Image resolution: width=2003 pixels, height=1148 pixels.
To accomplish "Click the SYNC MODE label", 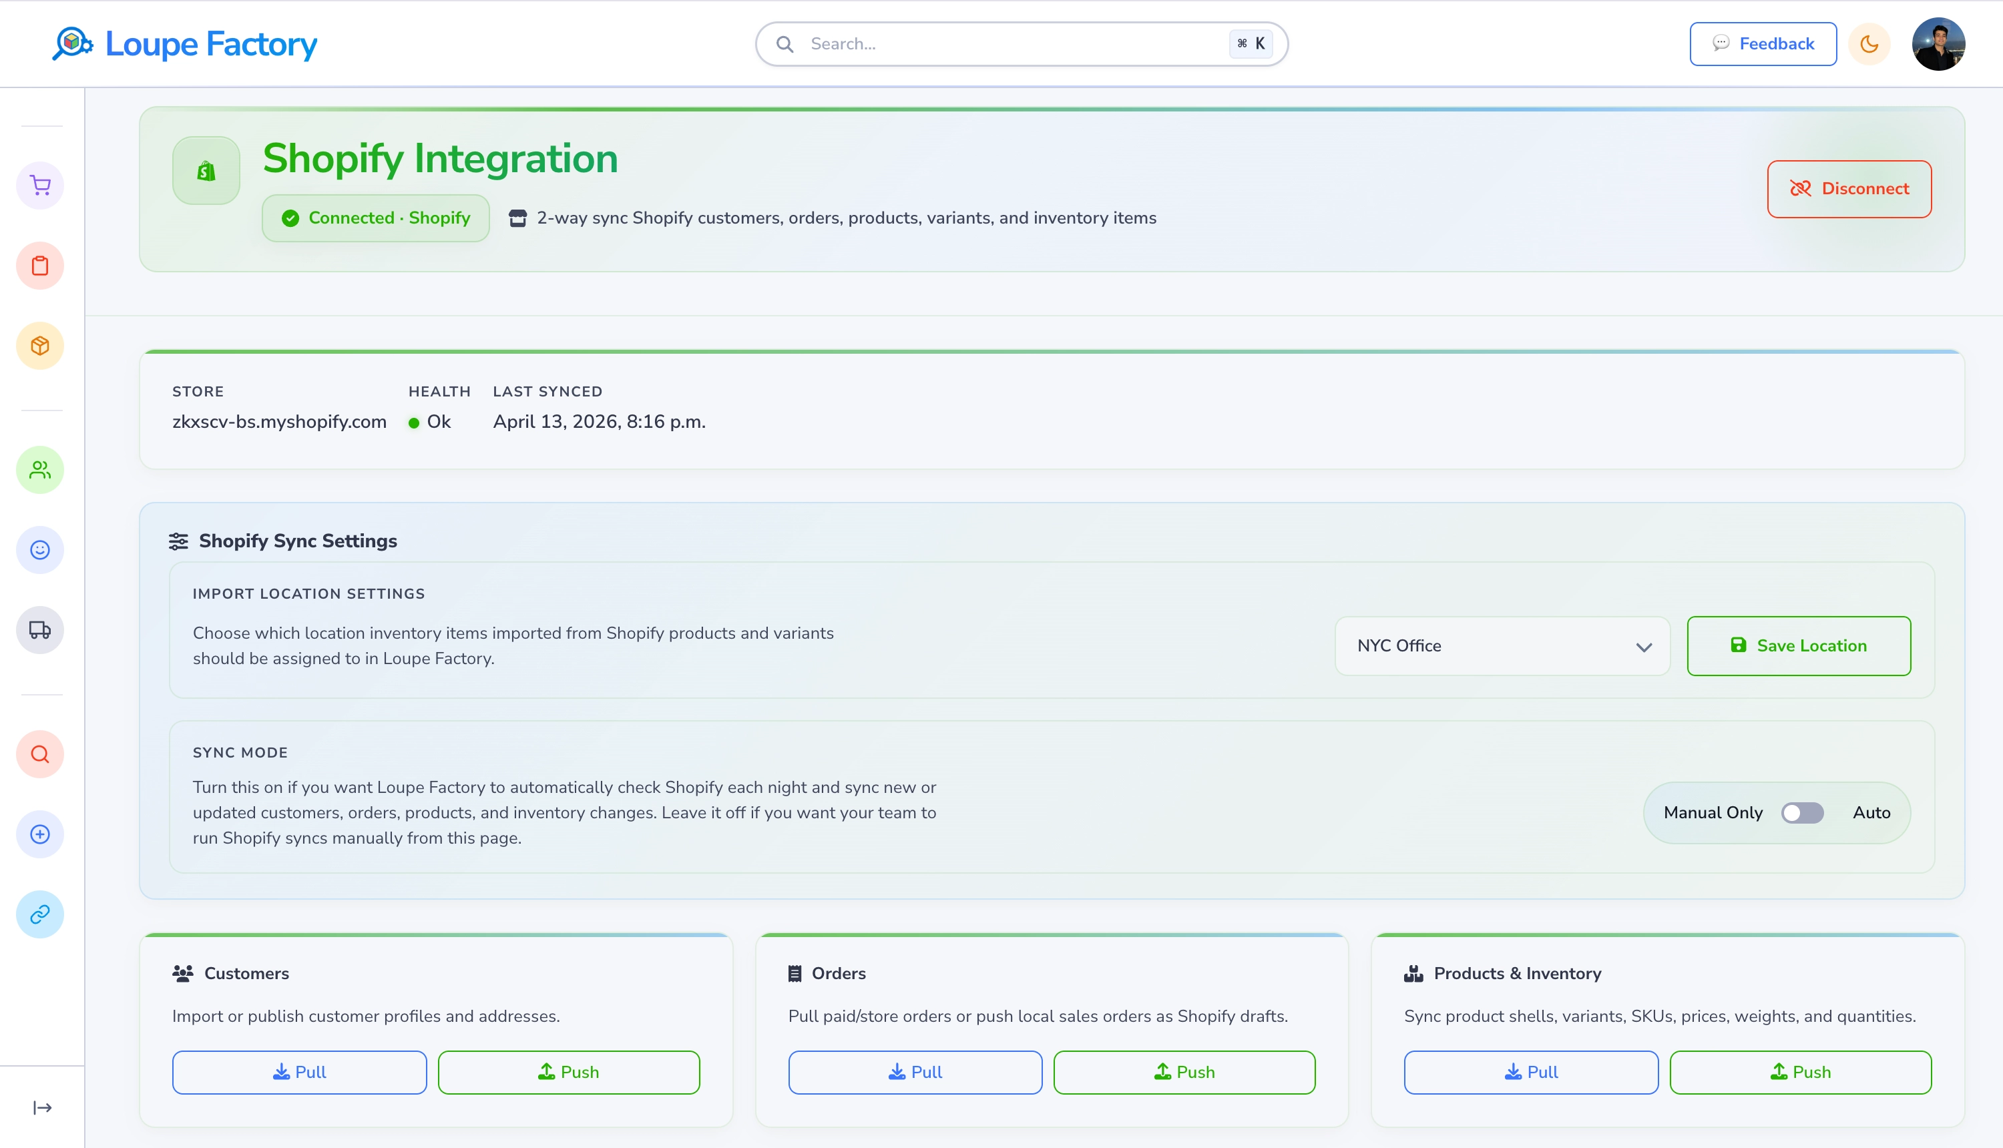I will pyautogui.click(x=240, y=753).
